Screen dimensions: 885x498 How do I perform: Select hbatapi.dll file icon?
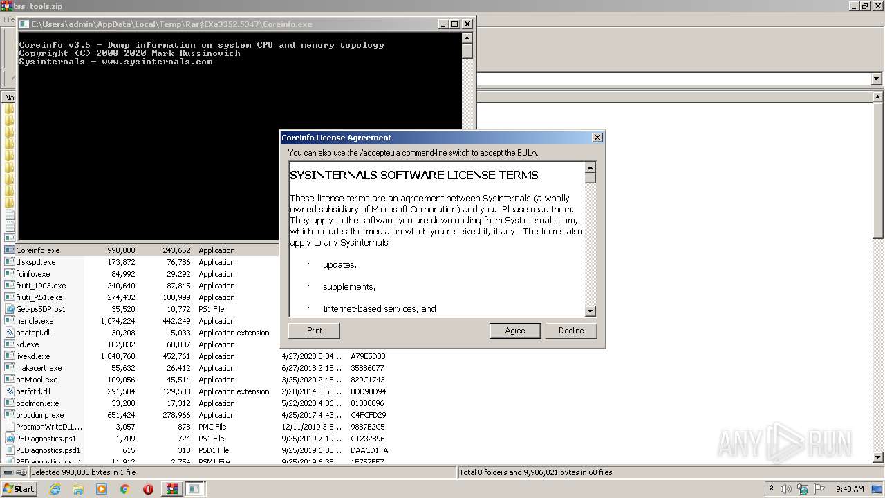coord(10,333)
